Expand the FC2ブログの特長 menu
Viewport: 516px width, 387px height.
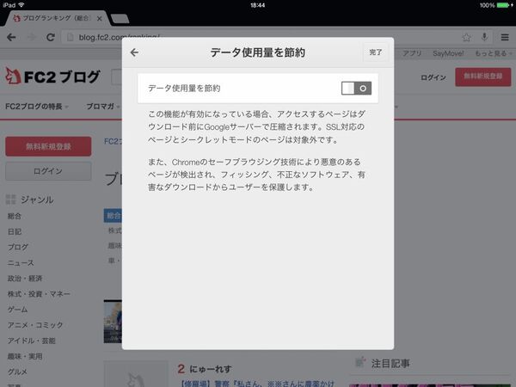click(36, 107)
